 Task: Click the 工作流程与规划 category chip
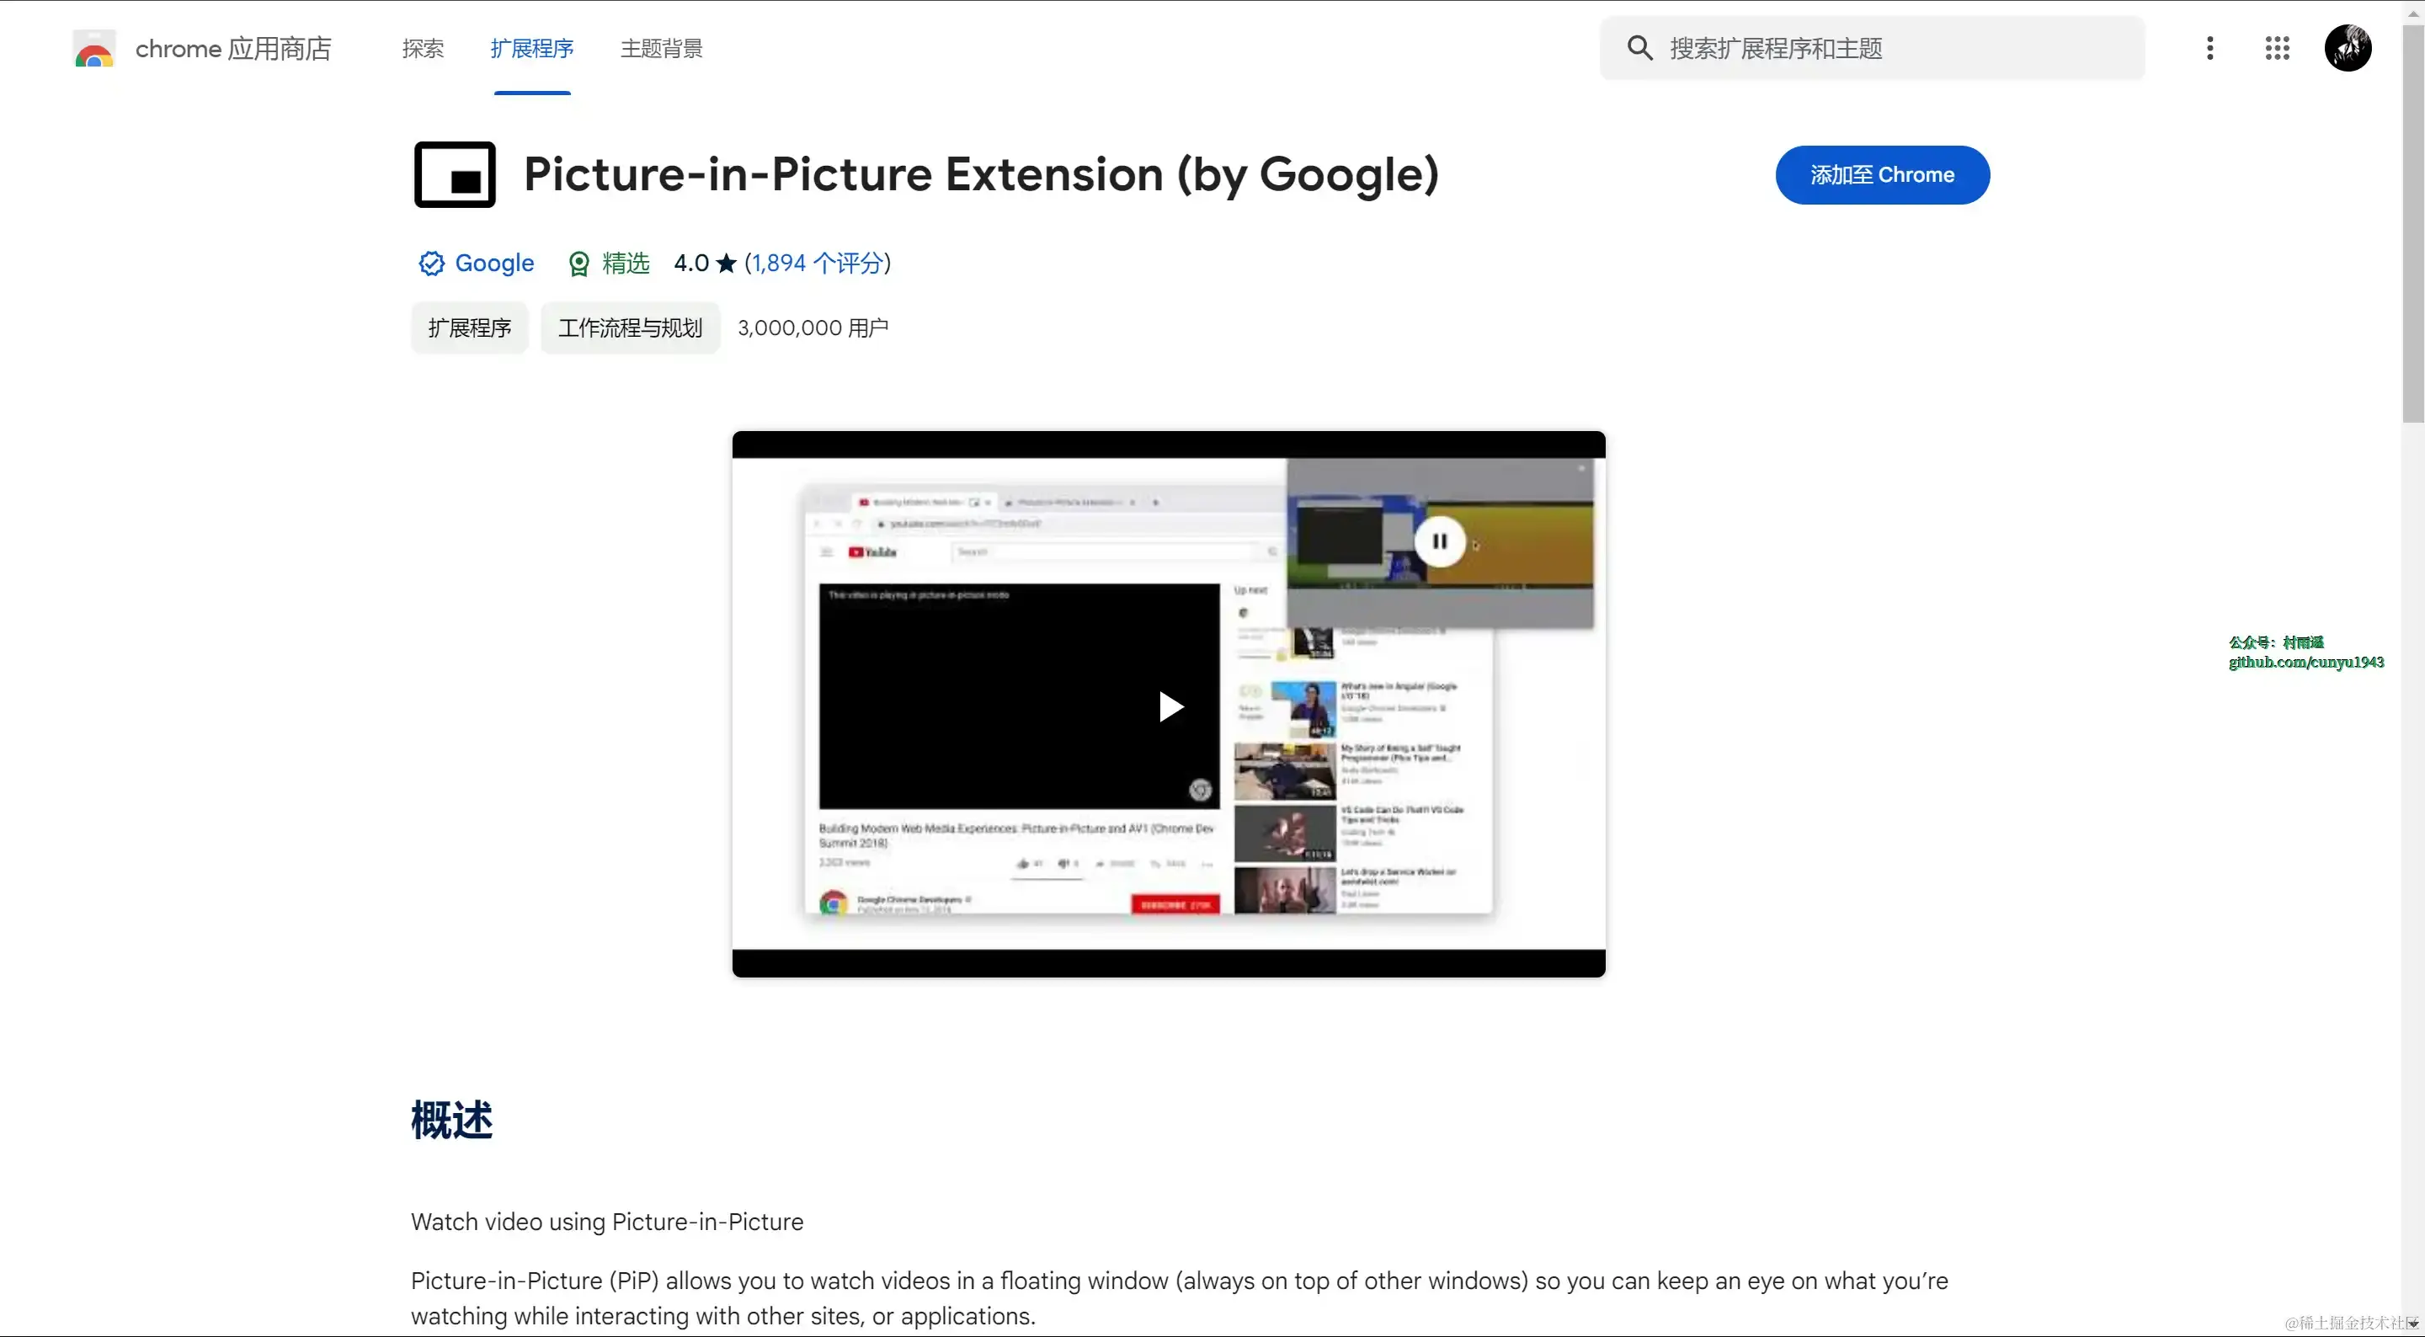tap(630, 328)
